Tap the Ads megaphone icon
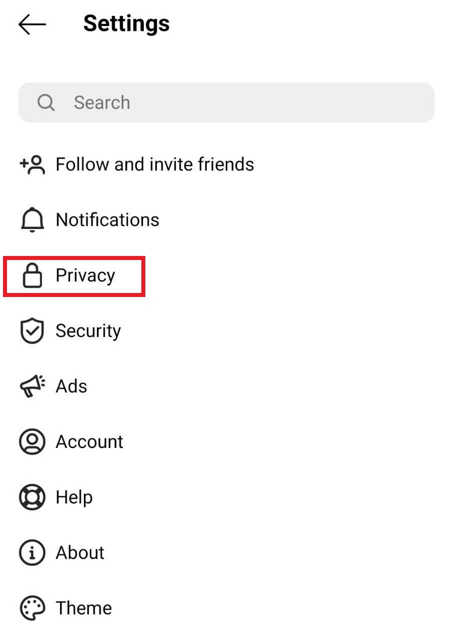Viewport: 453px width, 640px height. [x=32, y=387]
